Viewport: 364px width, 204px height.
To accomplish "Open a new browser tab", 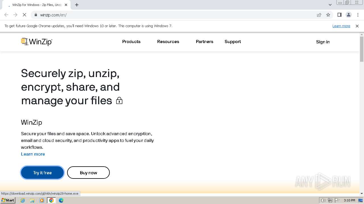I will click(x=77, y=5).
